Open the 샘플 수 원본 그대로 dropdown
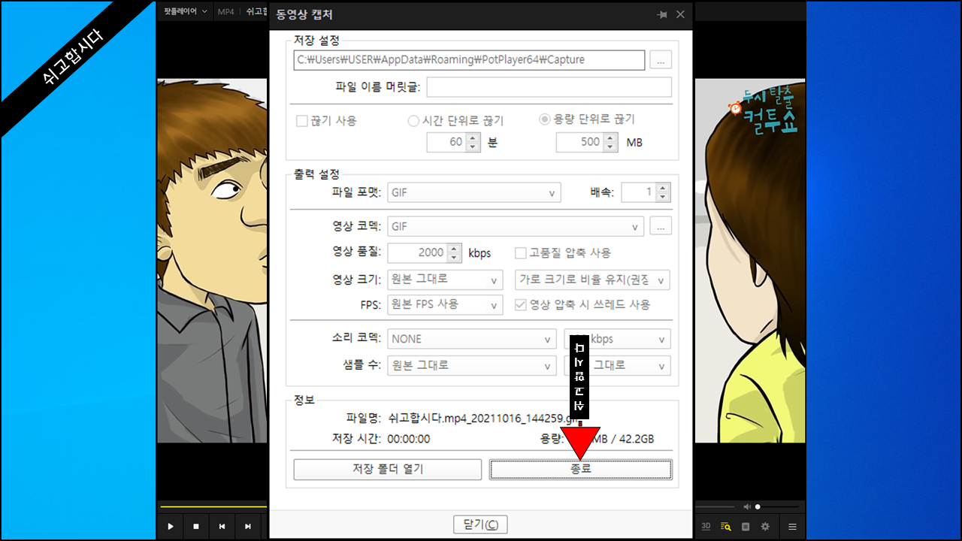Viewport: 962px width, 541px height. pyautogui.click(x=472, y=366)
